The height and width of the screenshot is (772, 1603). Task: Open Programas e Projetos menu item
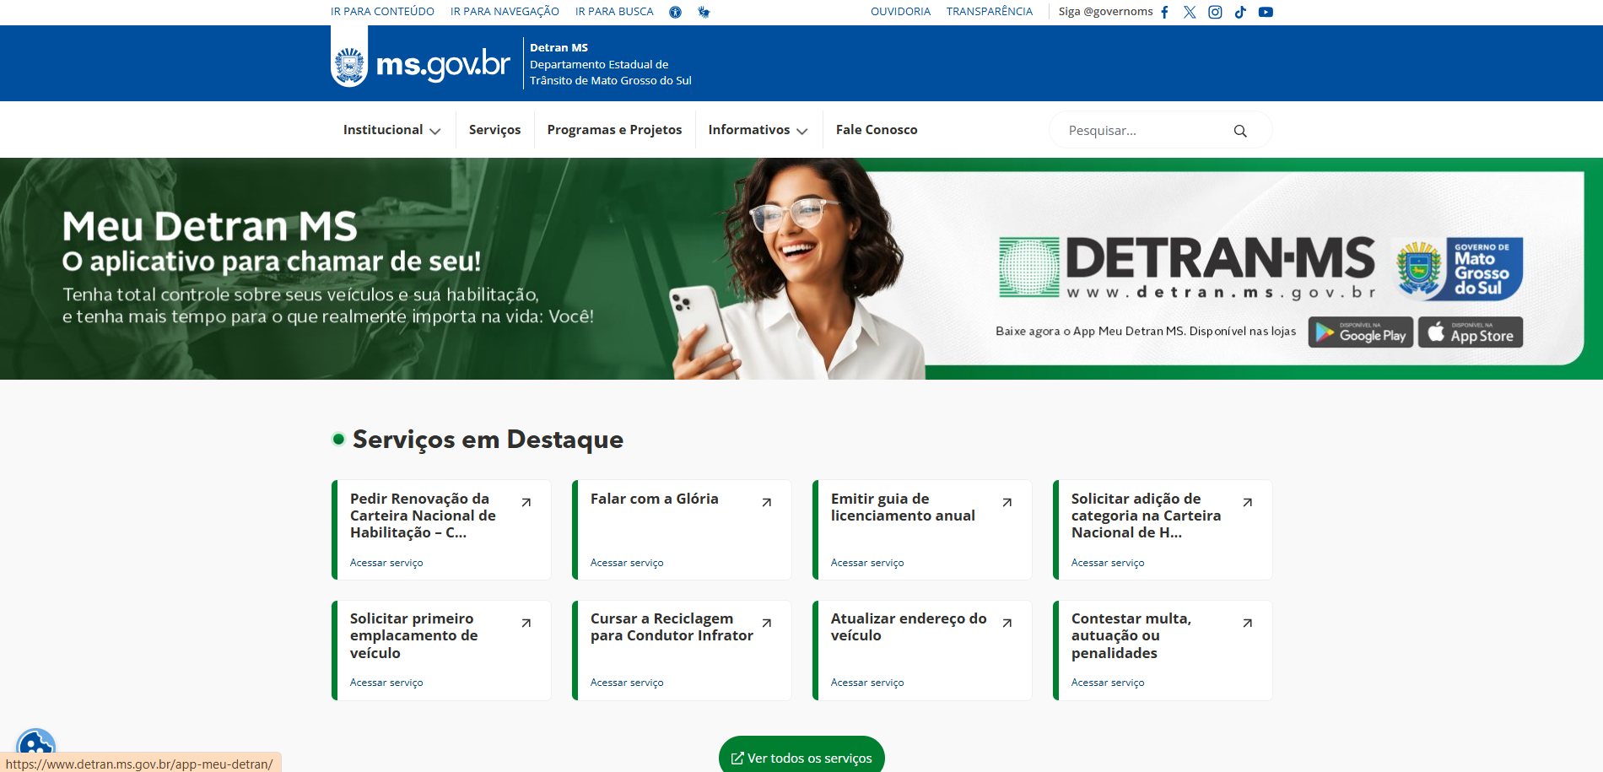pos(614,130)
